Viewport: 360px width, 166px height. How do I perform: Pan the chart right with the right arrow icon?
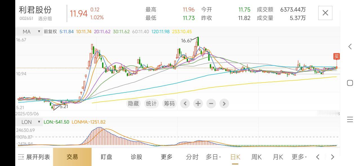(224, 104)
